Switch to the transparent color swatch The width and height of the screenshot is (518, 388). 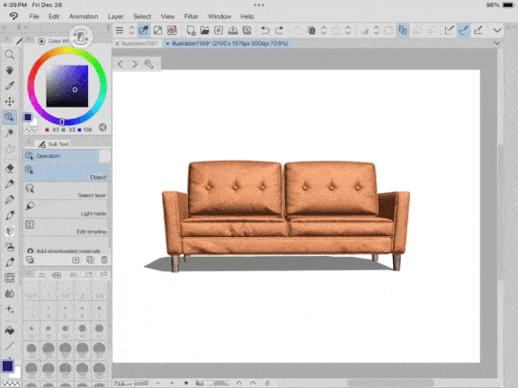coord(11,384)
